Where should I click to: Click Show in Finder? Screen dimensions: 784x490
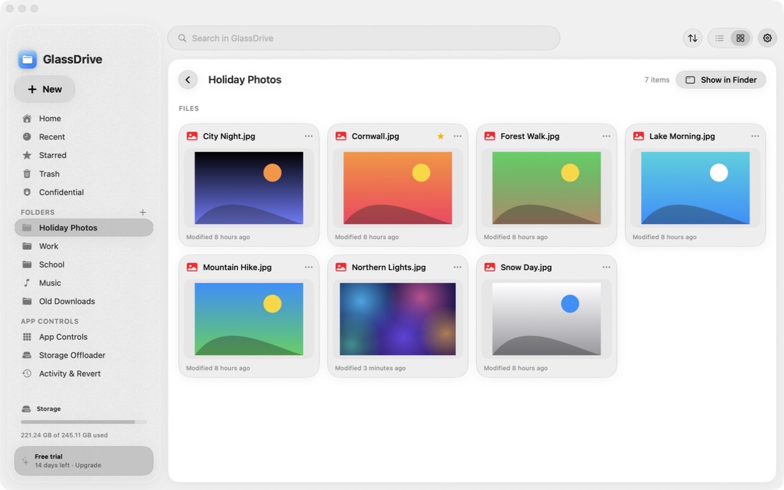(721, 80)
